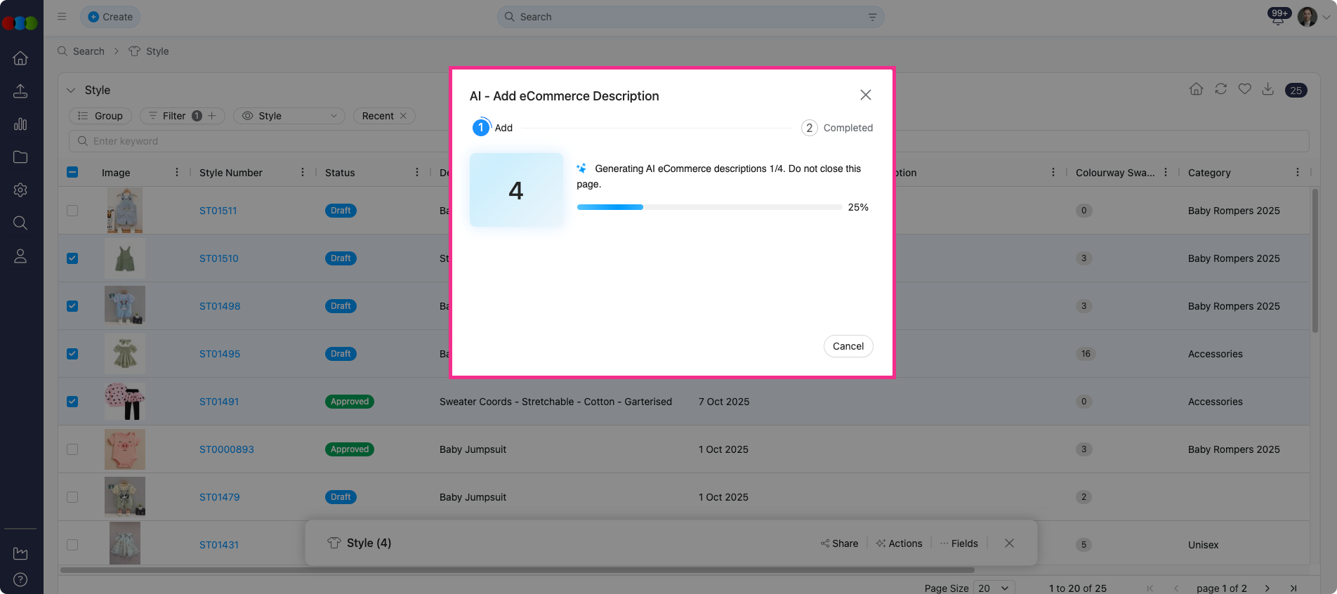1337x594 pixels.
Task: Open the help question mark icon
Action: (x=20, y=579)
